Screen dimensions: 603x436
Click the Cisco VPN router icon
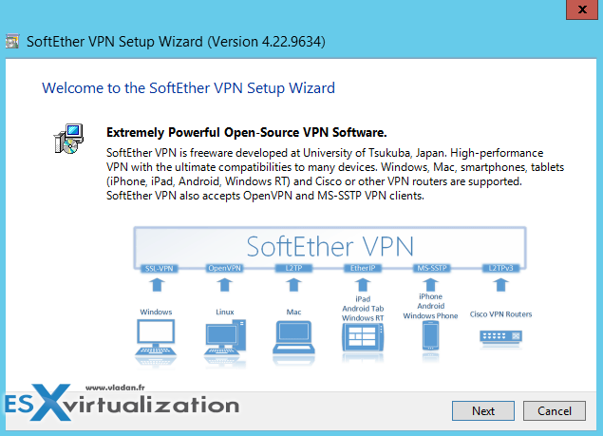tap(500, 337)
